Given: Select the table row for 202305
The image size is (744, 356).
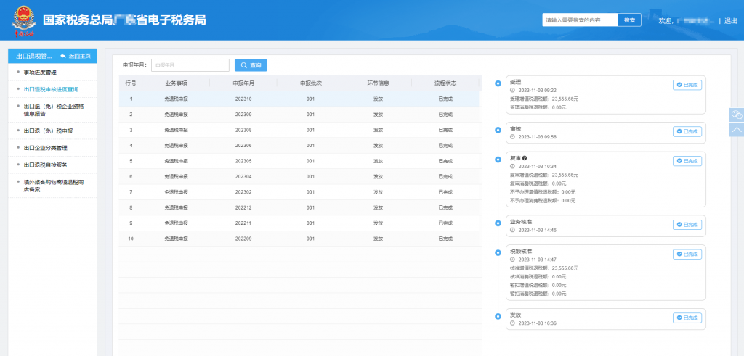Looking at the screenshot, I should click(x=299, y=161).
